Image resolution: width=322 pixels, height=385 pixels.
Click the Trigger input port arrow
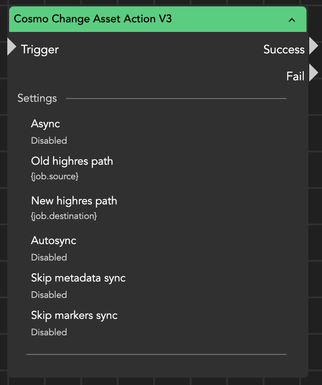coord(11,47)
